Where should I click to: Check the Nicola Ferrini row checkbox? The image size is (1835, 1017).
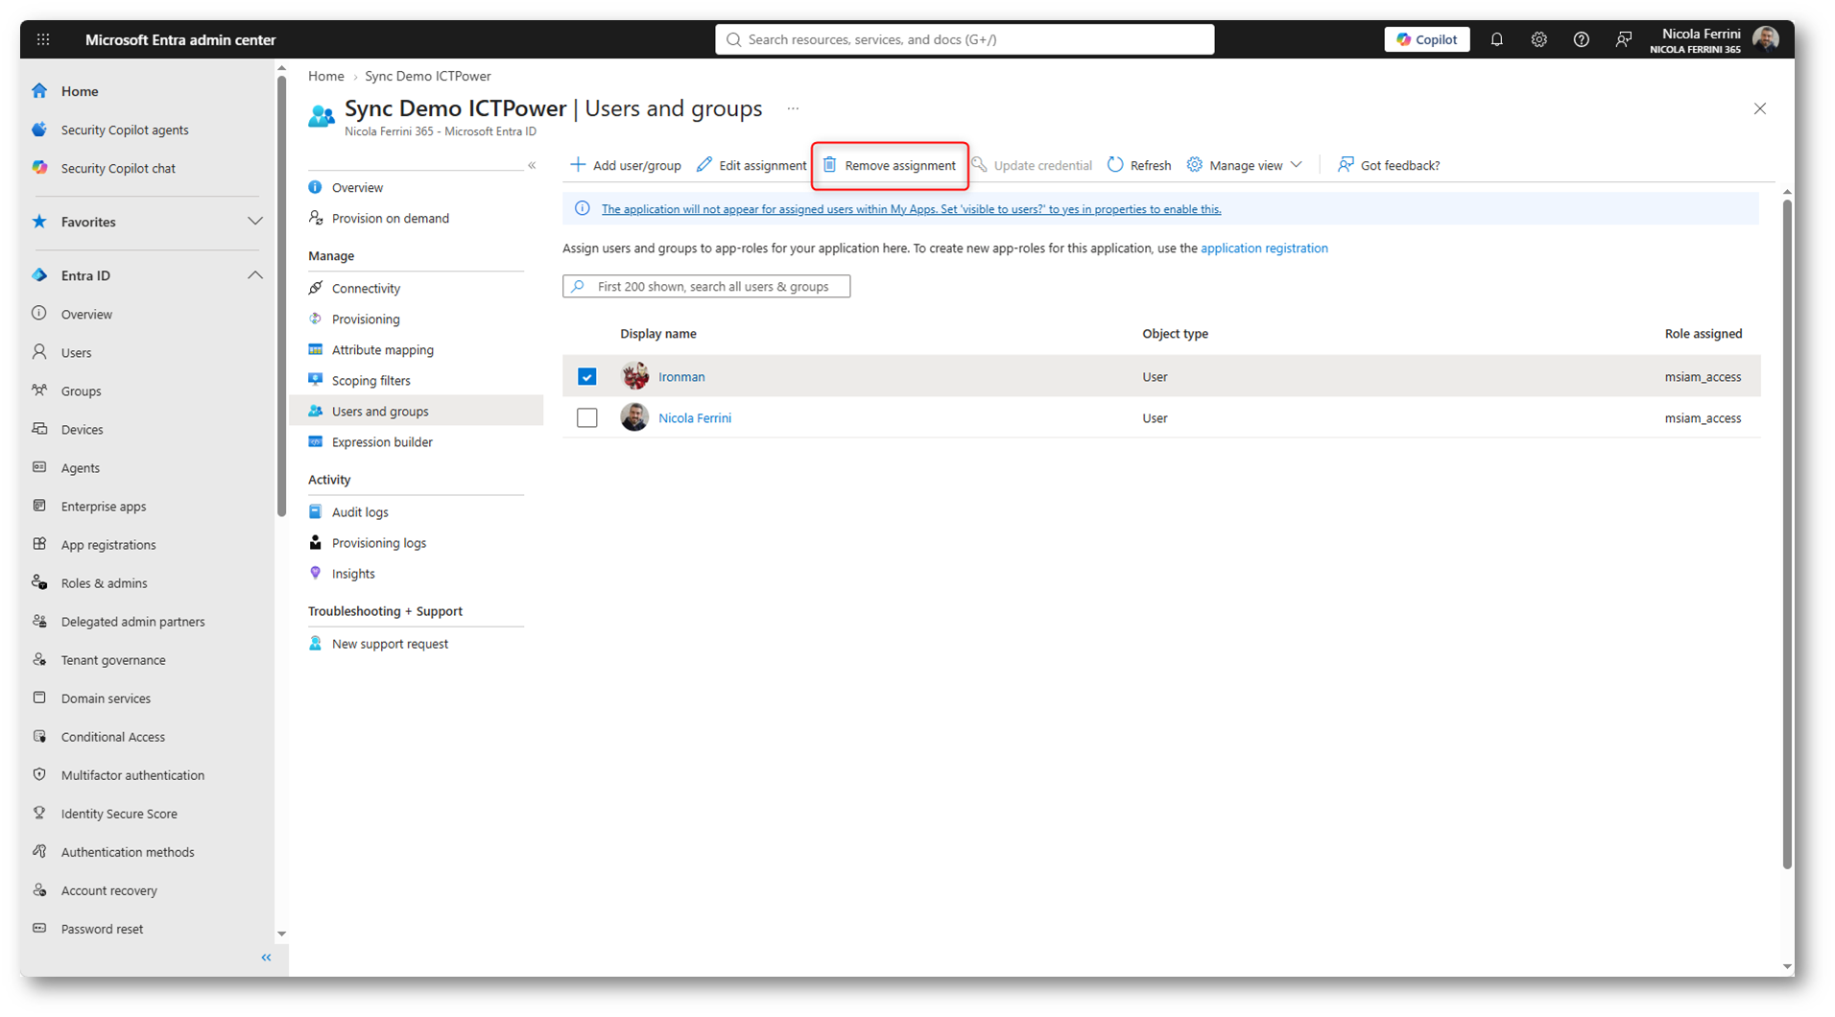click(x=587, y=418)
